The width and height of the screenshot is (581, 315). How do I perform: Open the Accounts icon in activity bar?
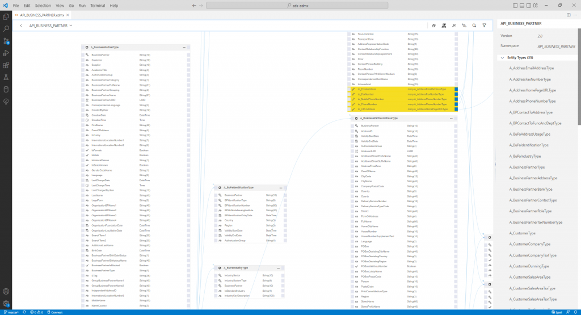point(6,292)
